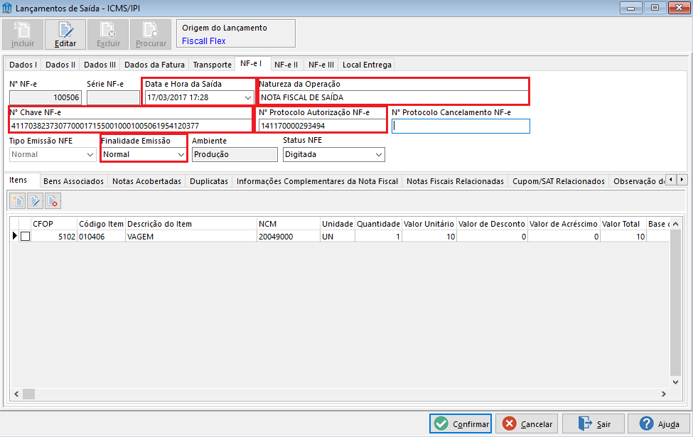This screenshot has height=437, width=693.
Task: Click the N° NF-e field
Action: (x=45, y=97)
